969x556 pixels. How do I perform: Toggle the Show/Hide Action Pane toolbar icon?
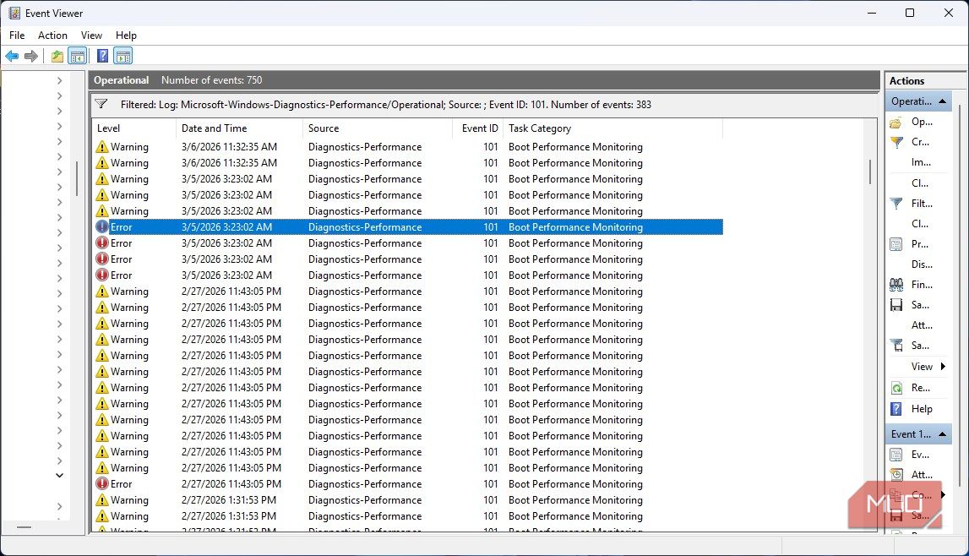(x=123, y=57)
